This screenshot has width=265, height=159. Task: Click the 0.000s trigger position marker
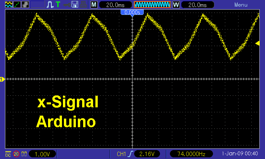[x=132, y=13]
